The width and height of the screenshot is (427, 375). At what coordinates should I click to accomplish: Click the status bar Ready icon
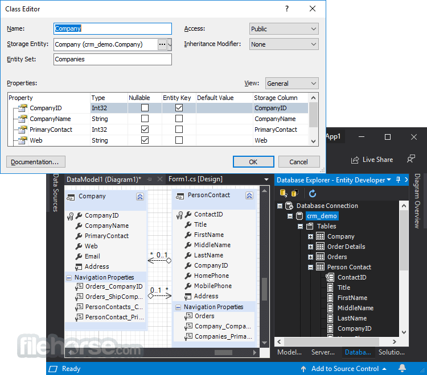click(53, 369)
